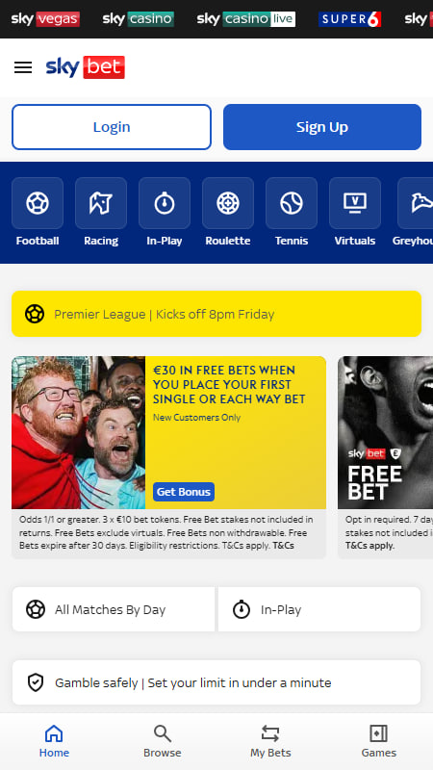
Task: Open the Virtuals category icon
Action: coord(355,203)
